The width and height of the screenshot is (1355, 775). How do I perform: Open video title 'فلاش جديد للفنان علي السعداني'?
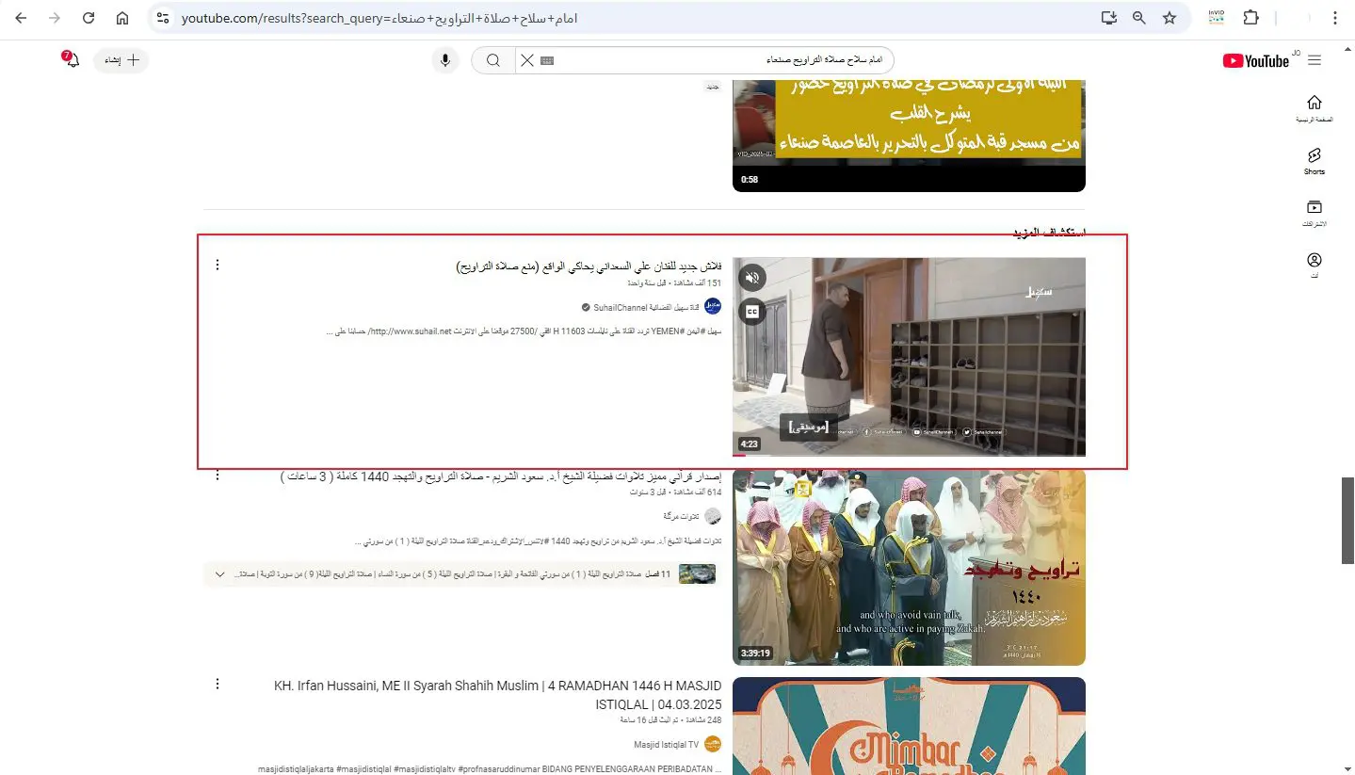[x=589, y=266]
